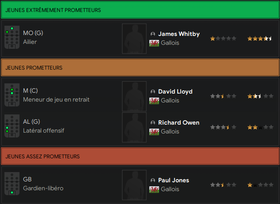Open James Whitby's player profile

pos(179,34)
